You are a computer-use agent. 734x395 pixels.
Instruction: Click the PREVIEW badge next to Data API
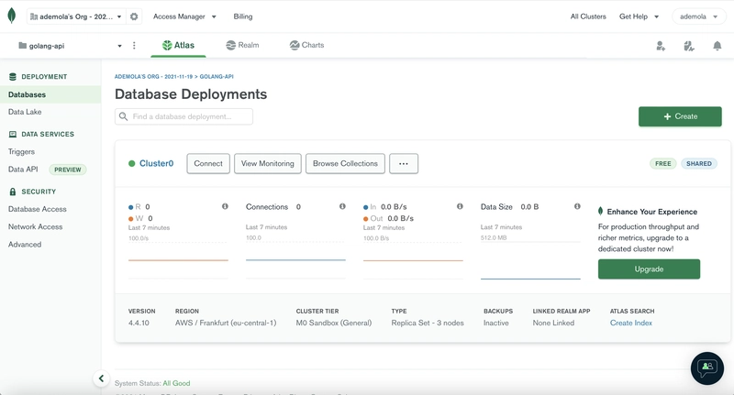click(68, 170)
